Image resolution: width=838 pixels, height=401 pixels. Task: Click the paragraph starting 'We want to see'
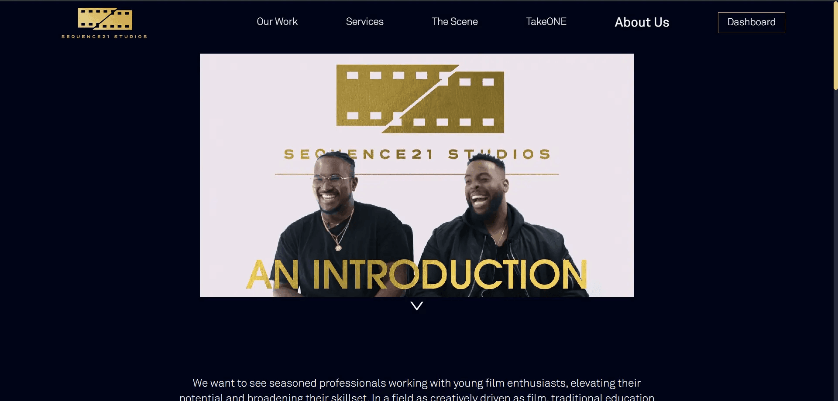pyautogui.click(x=417, y=390)
